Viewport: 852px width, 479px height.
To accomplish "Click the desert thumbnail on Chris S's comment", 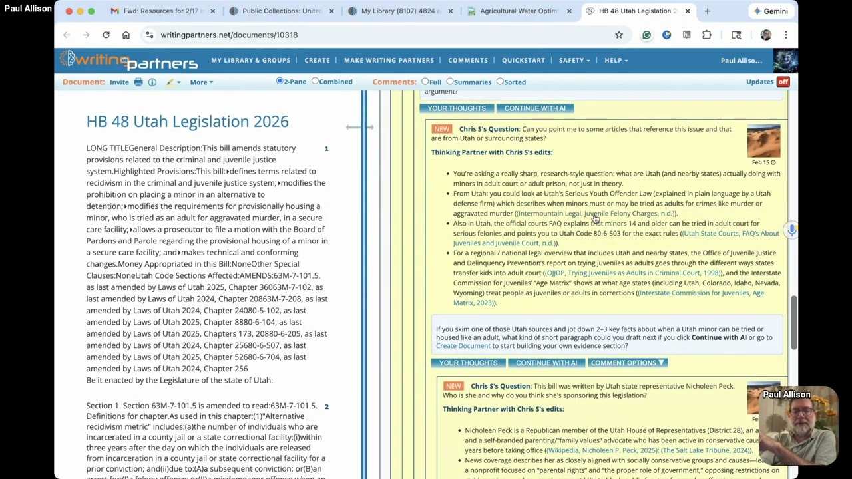I will (x=763, y=140).
